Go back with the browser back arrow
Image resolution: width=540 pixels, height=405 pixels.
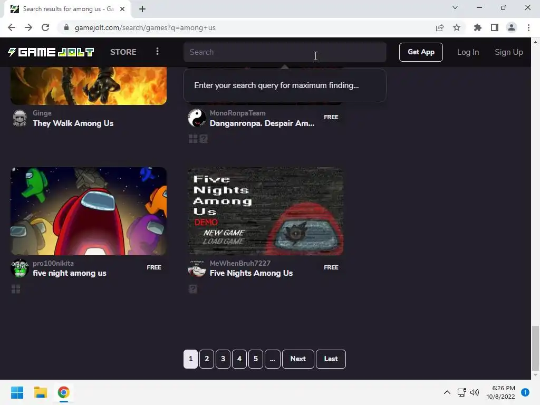pos(12,27)
